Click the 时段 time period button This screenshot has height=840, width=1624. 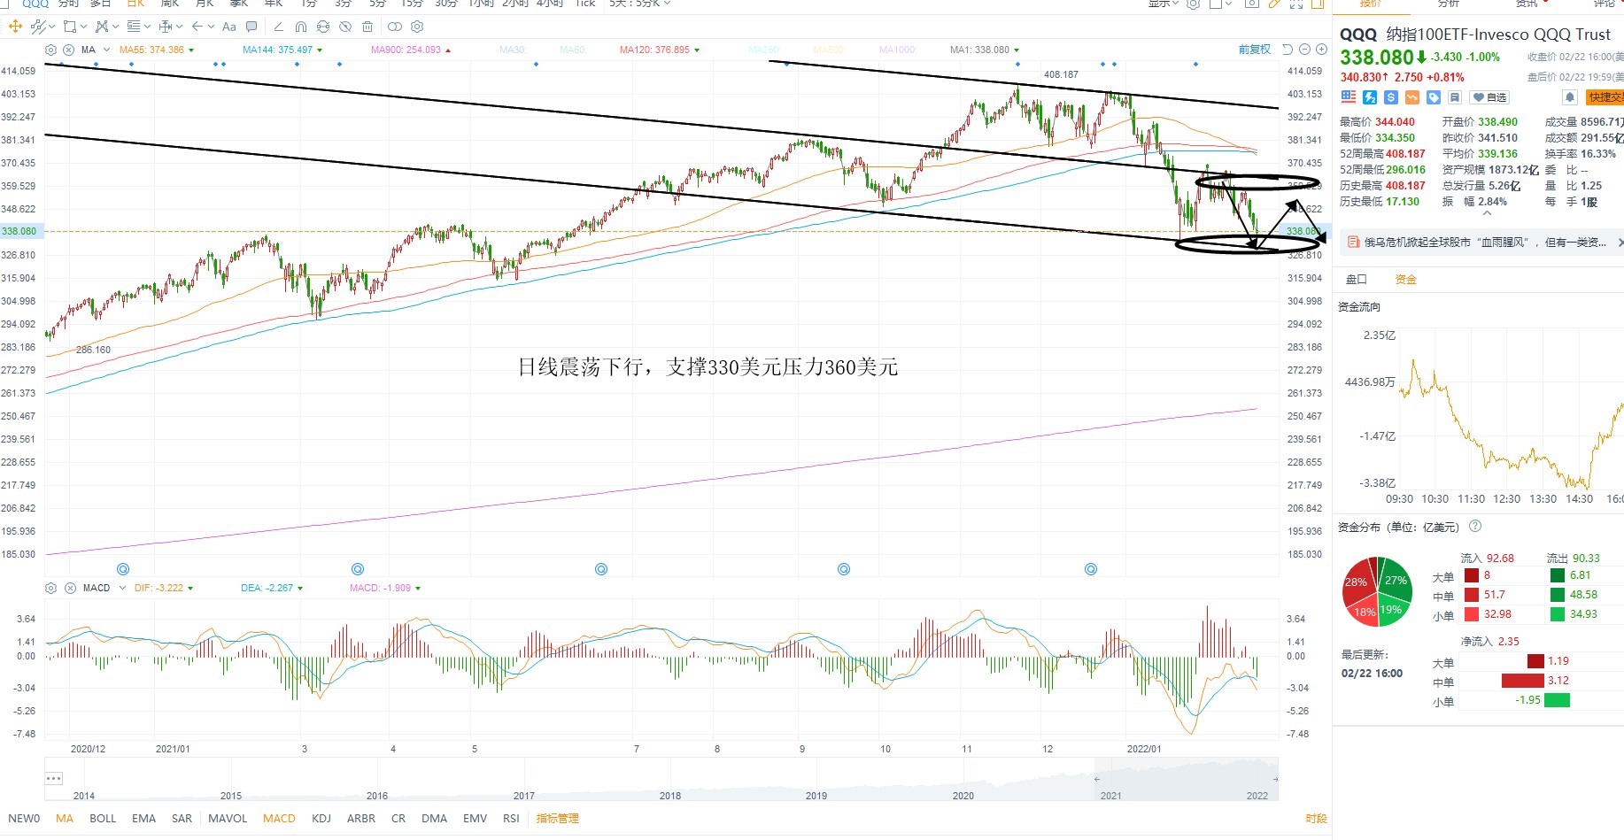(1316, 819)
